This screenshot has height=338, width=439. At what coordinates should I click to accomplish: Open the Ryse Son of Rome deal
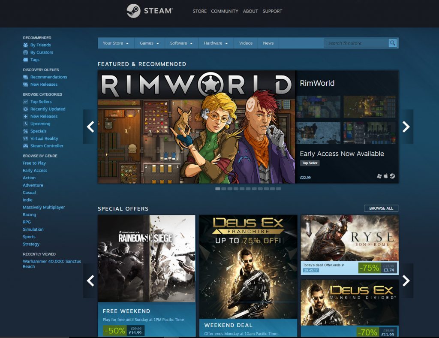[349, 245]
